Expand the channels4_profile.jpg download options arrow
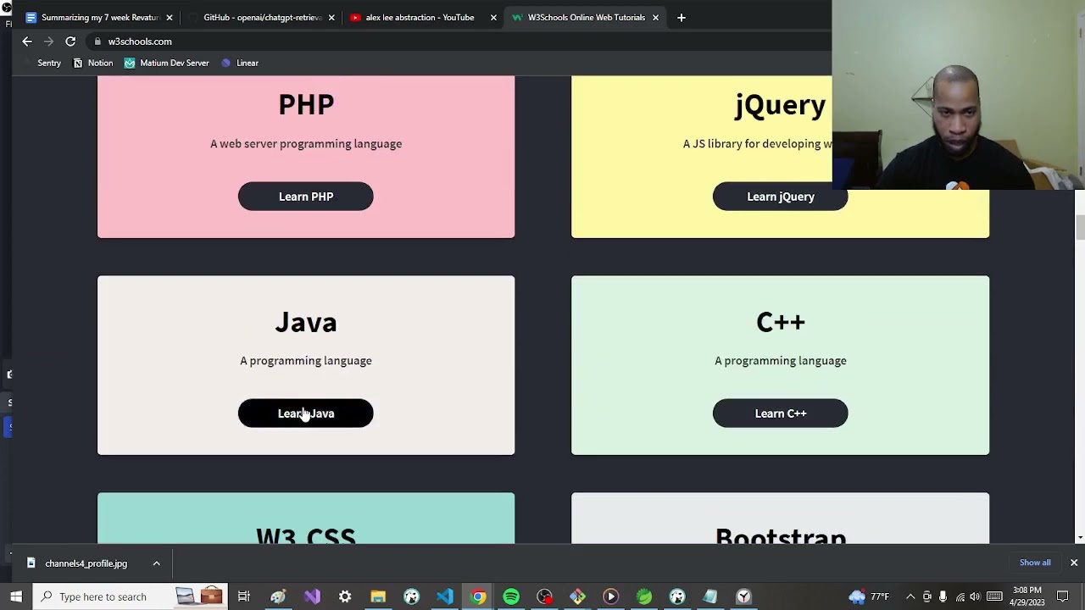This screenshot has height=610, width=1085. 156,563
